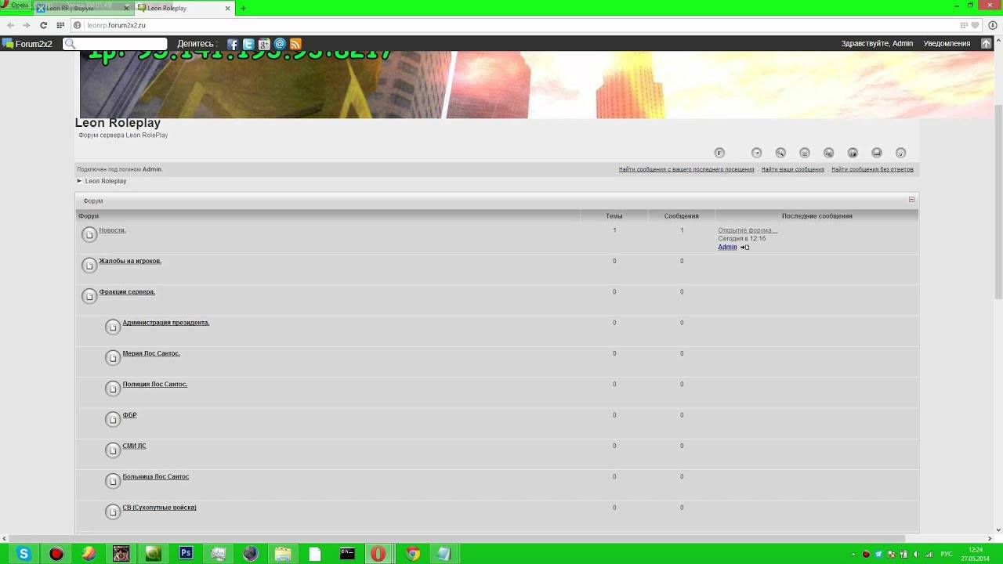The image size is (1003, 564).
Task: Go back in the browser
Action: point(10,25)
